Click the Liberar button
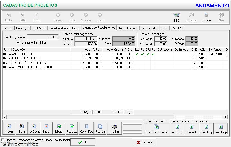231x147 pixels. coord(59,128)
